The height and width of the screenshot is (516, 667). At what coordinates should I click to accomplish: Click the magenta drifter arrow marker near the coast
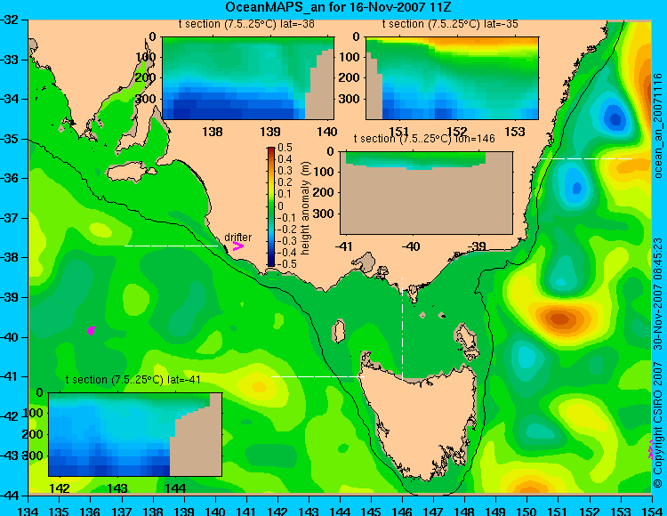pyautogui.click(x=238, y=246)
